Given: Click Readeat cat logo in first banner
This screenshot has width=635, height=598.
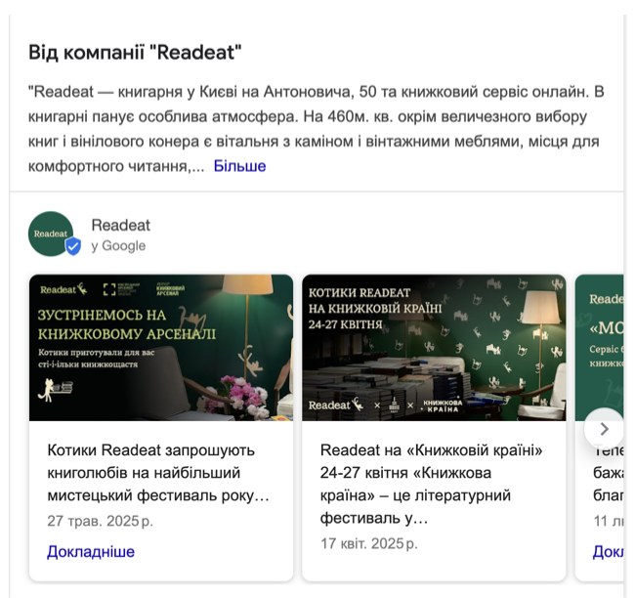Looking at the screenshot, I should tap(63, 289).
